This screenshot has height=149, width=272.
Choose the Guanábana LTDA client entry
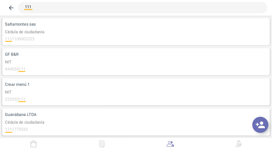click(x=21, y=114)
